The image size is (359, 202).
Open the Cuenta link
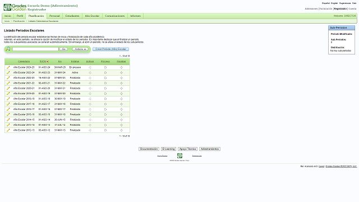[352, 9]
